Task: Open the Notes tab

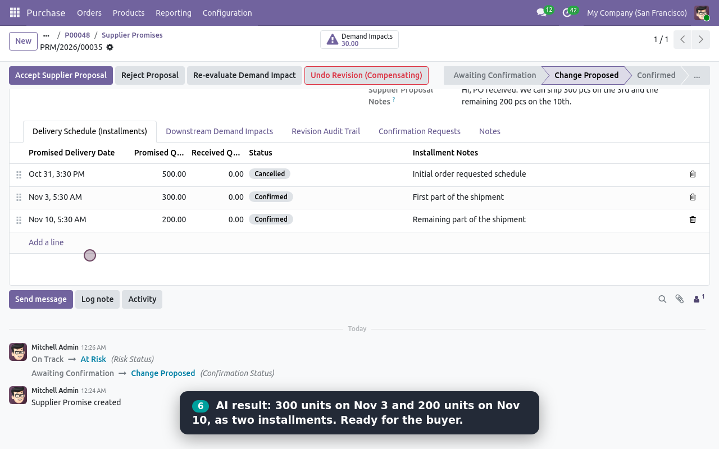Action: pos(490,131)
